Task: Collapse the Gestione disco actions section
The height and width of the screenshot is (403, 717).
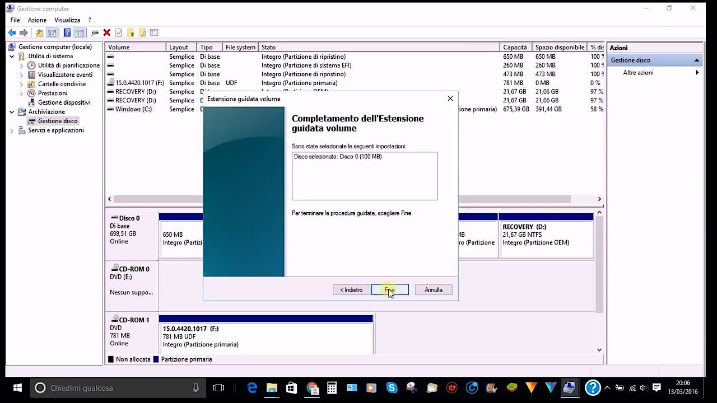Action: (697, 60)
